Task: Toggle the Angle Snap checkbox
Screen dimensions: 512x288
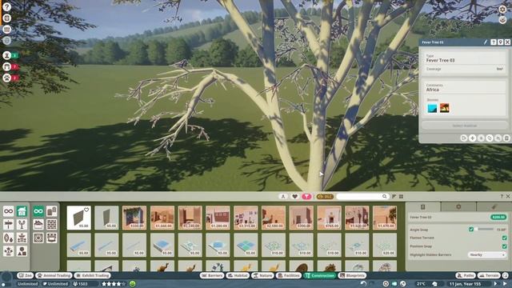Action: (471, 230)
